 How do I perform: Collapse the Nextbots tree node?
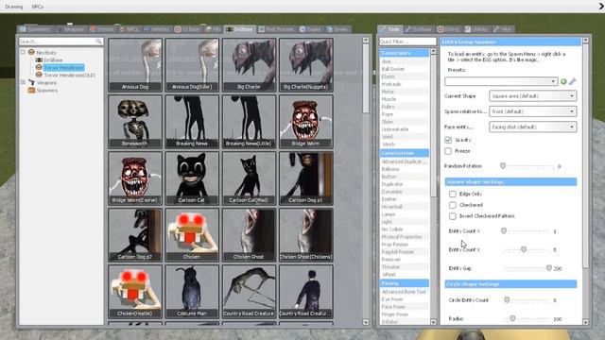click(x=23, y=52)
